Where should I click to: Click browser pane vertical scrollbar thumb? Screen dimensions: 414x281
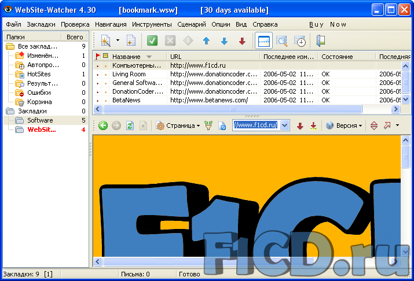click(405, 157)
